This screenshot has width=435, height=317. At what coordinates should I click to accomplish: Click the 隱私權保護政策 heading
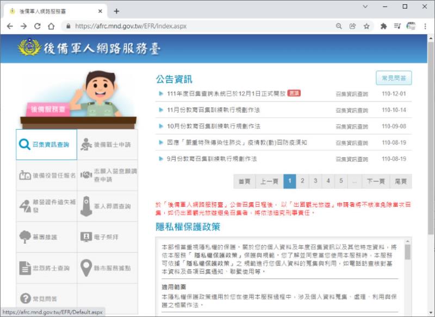tap(188, 227)
